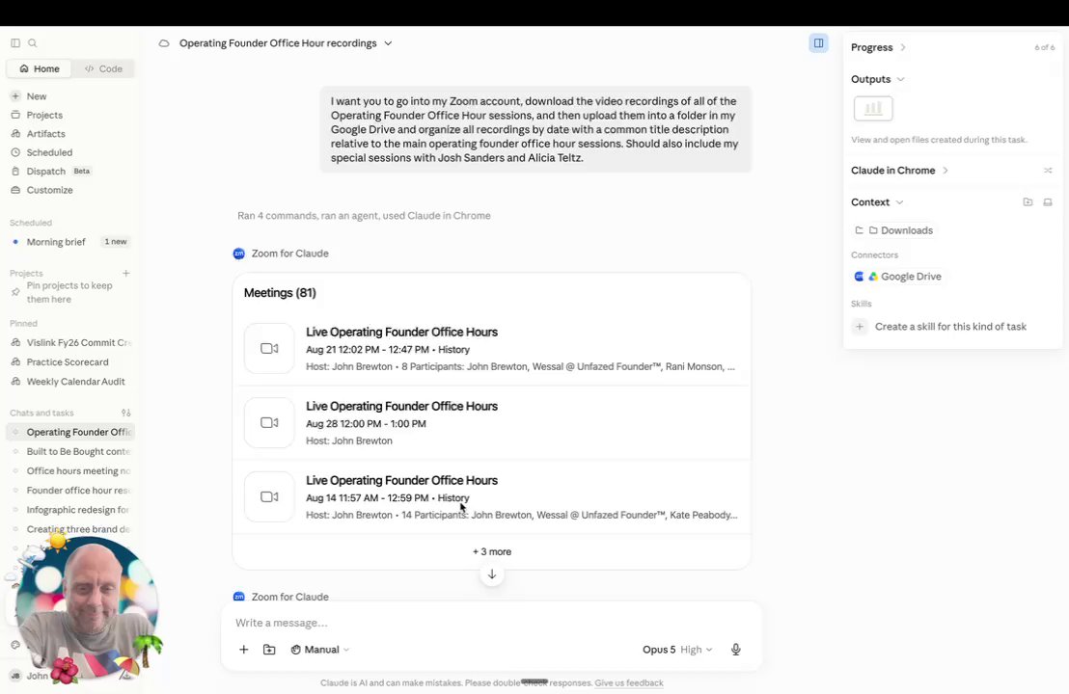1069x694 pixels.
Task: Open the Infographic redesign chat
Action: click(x=70, y=510)
